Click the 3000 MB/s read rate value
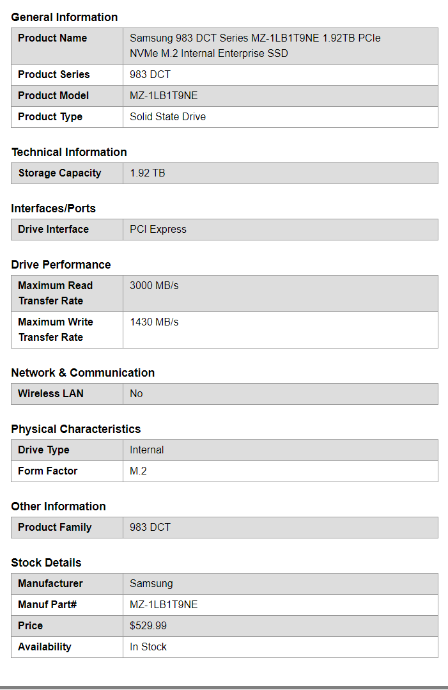The width and height of the screenshot is (448, 690). point(154,286)
